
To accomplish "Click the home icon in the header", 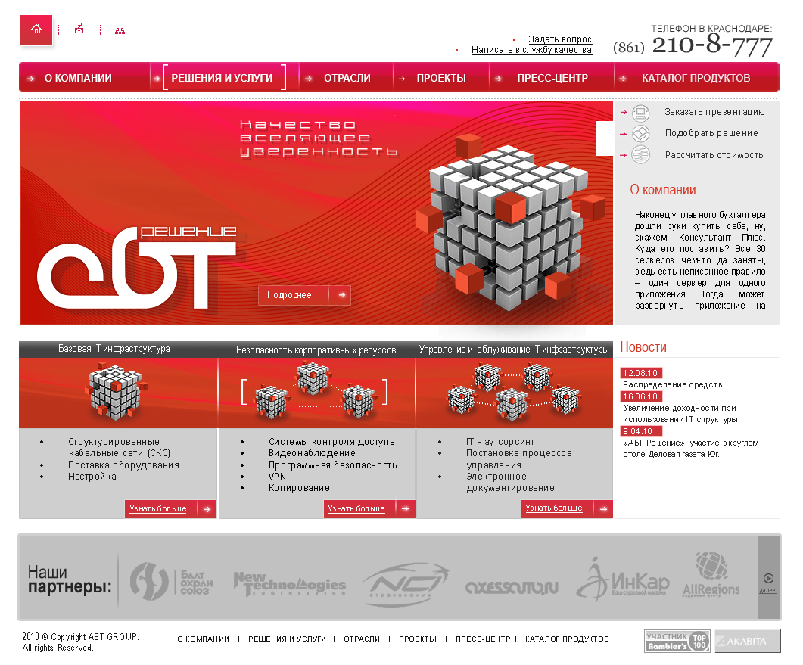I will tap(36, 29).
